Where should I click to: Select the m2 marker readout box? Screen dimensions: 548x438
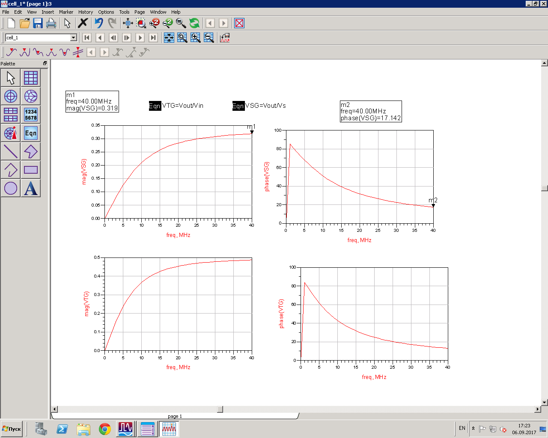[x=371, y=111]
